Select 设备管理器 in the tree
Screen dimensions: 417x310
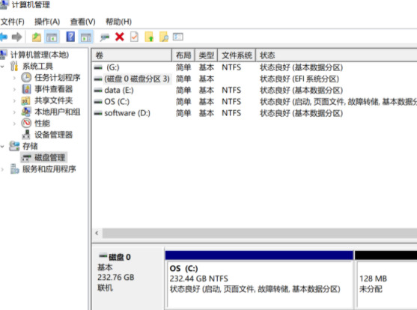53,135
